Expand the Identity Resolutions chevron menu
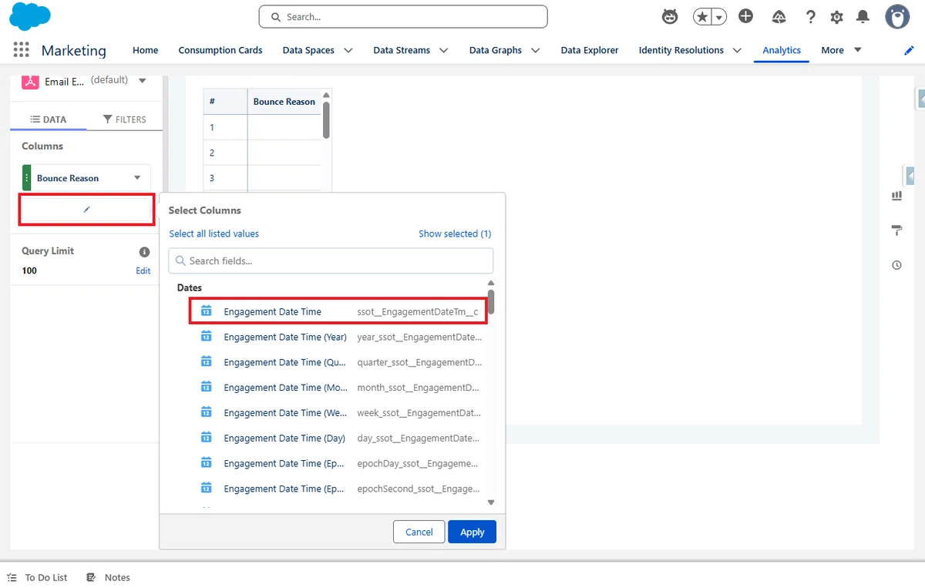Image resolution: width=925 pixels, height=588 pixels. (x=737, y=50)
